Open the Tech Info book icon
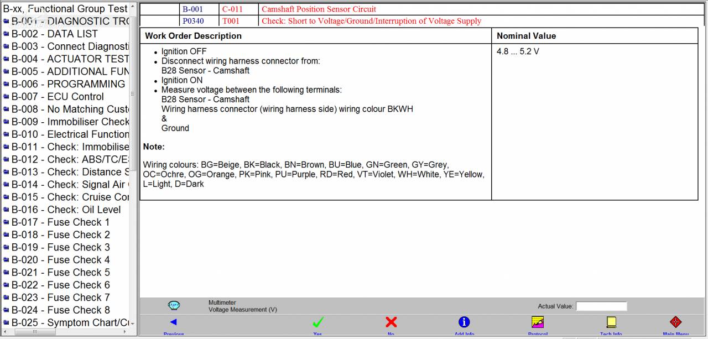 (x=611, y=322)
